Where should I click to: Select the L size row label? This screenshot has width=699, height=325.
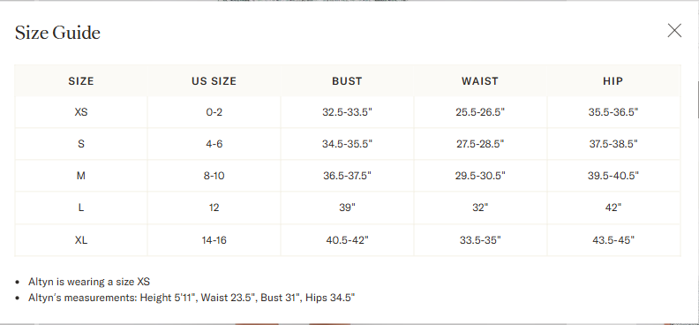(x=81, y=208)
